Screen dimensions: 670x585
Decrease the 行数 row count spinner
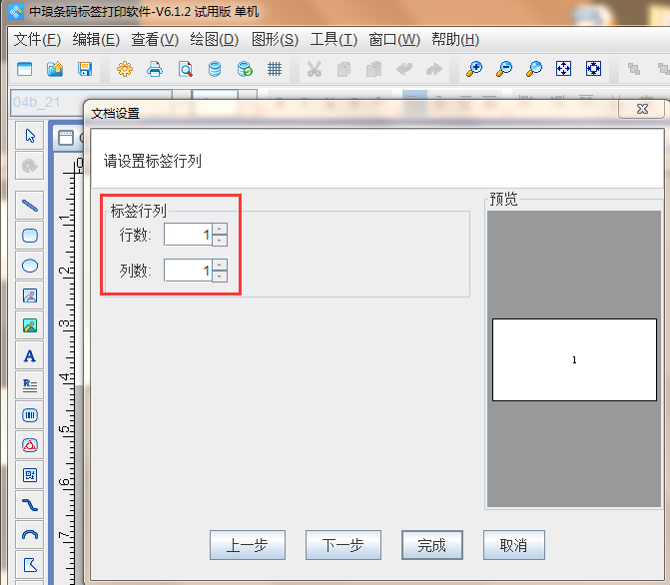pos(220,240)
